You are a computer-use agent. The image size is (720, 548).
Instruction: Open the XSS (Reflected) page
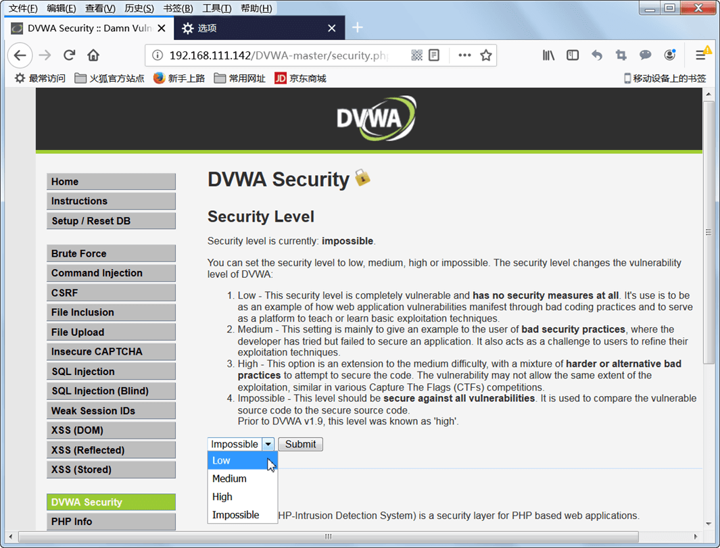[111, 450]
